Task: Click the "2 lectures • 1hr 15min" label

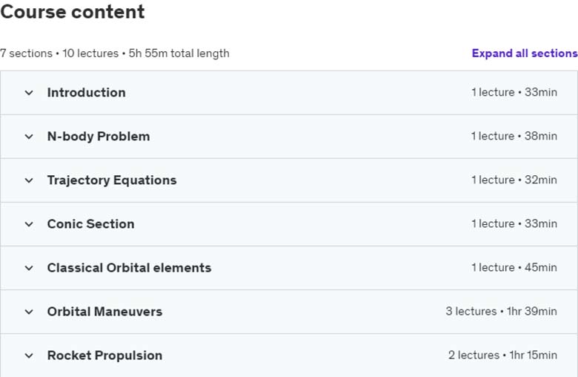Action: pyautogui.click(x=502, y=355)
